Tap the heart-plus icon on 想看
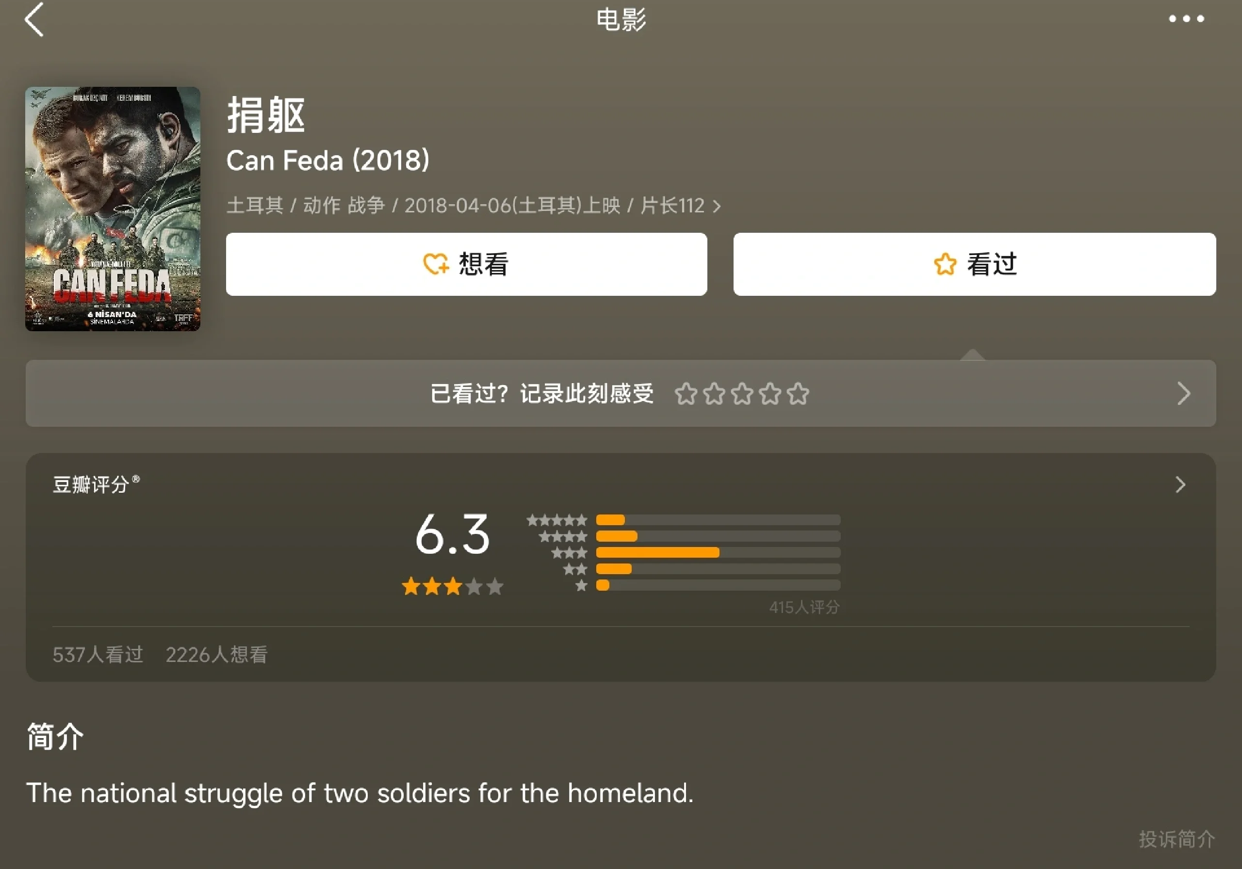The width and height of the screenshot is (1242, 869). (x=436, y=264)
